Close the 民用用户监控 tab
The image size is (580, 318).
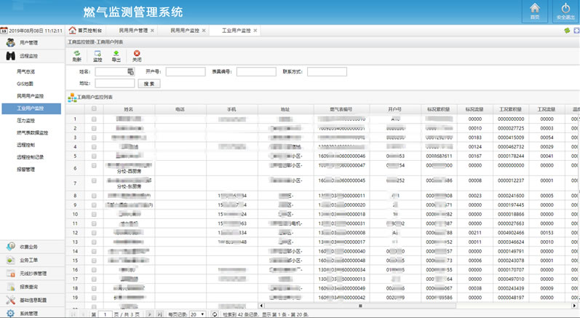pyautogui.click(x=204, y=31)
